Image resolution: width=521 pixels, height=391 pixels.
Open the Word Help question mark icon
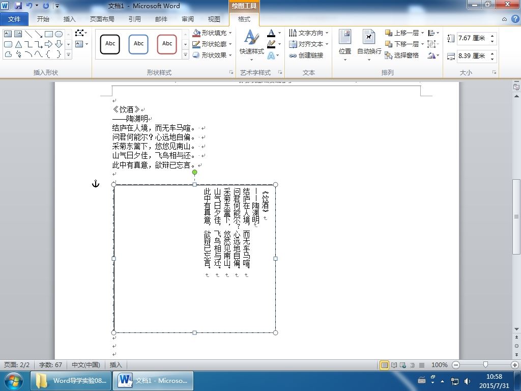coord(515,19)
